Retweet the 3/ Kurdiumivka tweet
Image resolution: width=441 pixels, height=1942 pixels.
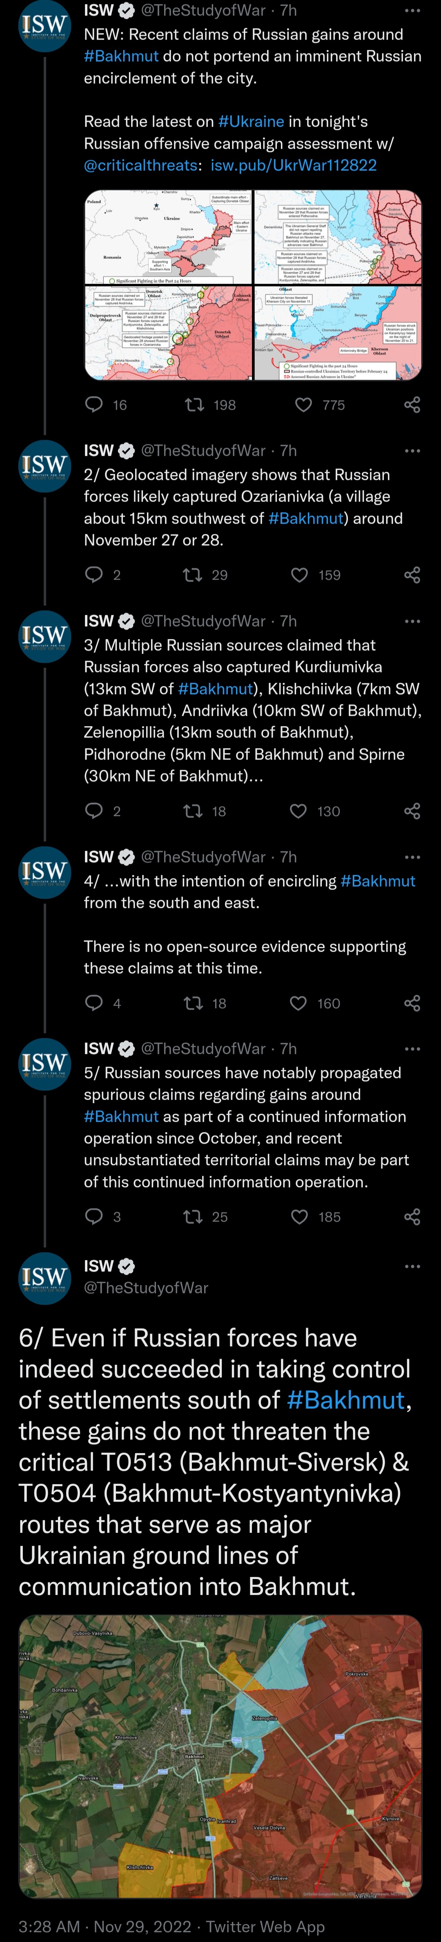[193, 811]
